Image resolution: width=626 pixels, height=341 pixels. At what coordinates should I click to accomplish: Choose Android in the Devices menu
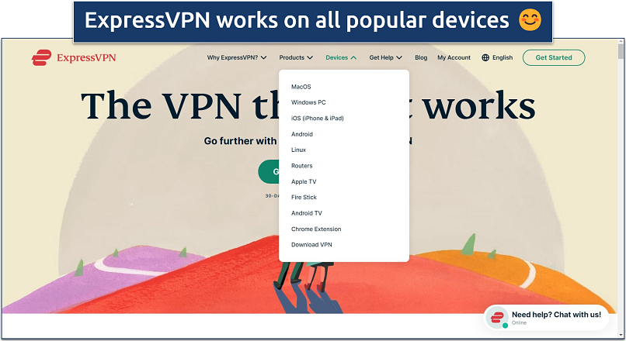tap(302, 134)
